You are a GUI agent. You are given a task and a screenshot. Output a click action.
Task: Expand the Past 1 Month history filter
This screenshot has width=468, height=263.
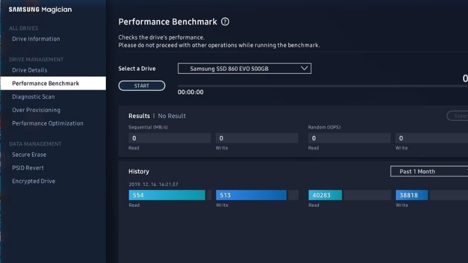[429, 171]
